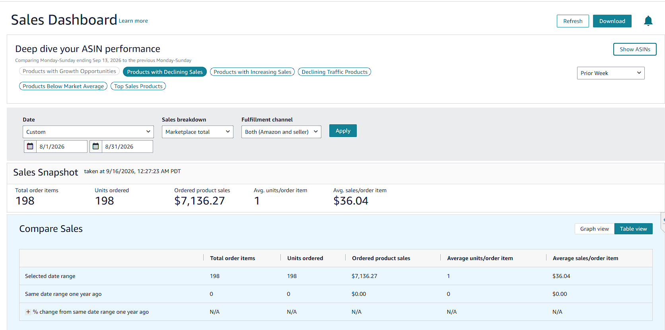Select Products with Declining Sales filter
665x330 pixels.
(x=165, y=72)
